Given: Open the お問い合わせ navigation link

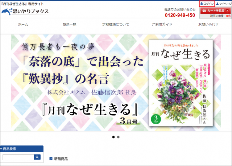Looking at the screenshot, I should (208, 25).
